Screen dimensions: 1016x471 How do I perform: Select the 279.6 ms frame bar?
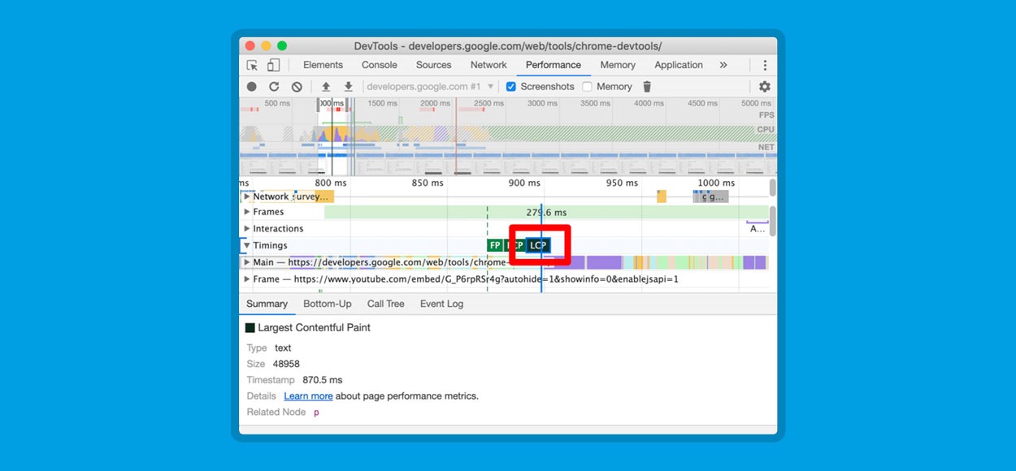pos(546,212)
